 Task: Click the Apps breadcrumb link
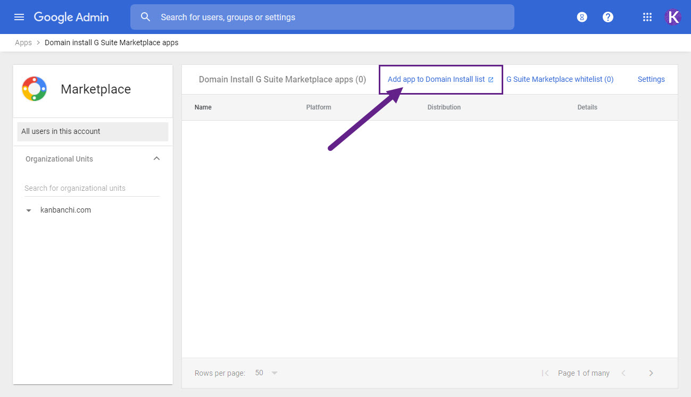[x=23, y=43]
